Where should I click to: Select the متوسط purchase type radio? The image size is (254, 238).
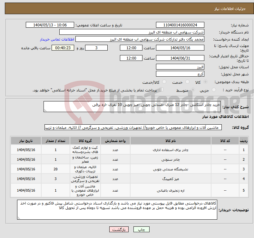point(193,90)
